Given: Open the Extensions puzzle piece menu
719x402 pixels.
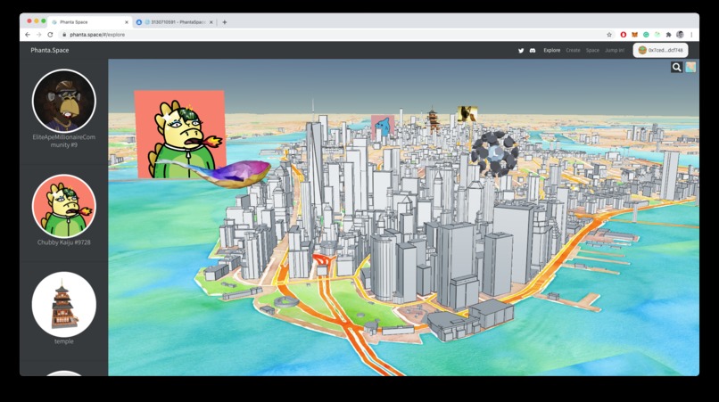Looking at the screenshot, I should 668,35.
